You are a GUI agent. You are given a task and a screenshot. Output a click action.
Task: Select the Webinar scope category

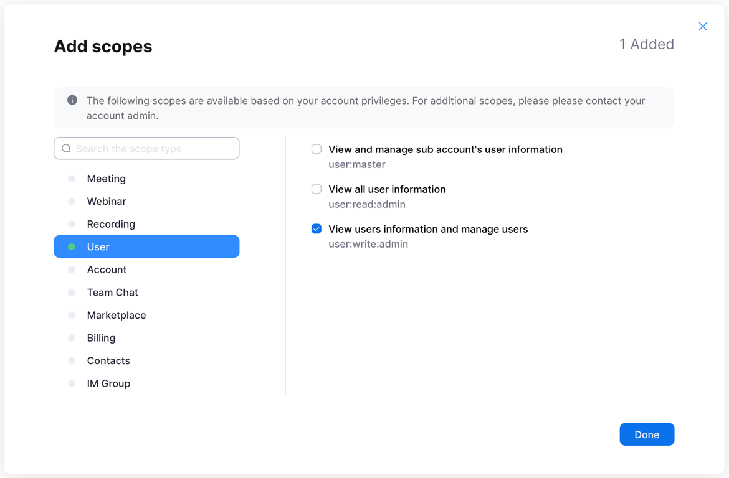click(107, 202)
